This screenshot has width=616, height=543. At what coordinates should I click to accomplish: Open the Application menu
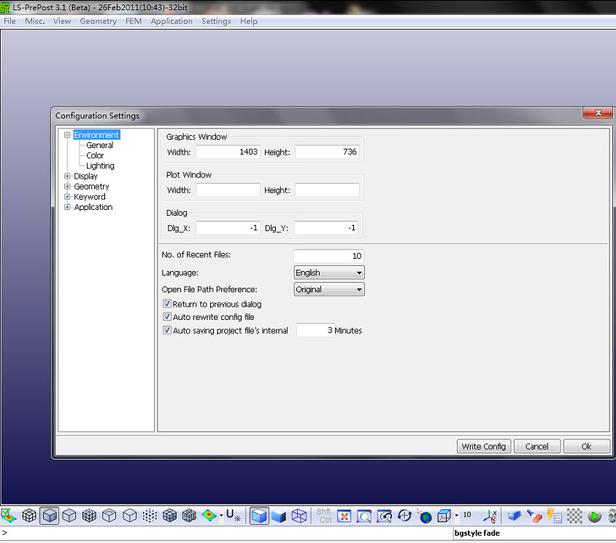(172, 21)
